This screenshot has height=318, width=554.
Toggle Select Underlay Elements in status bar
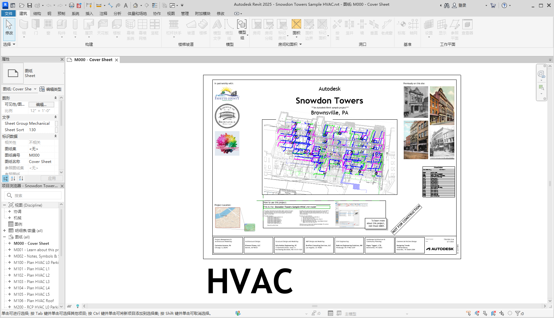click(x=477, y=314)
